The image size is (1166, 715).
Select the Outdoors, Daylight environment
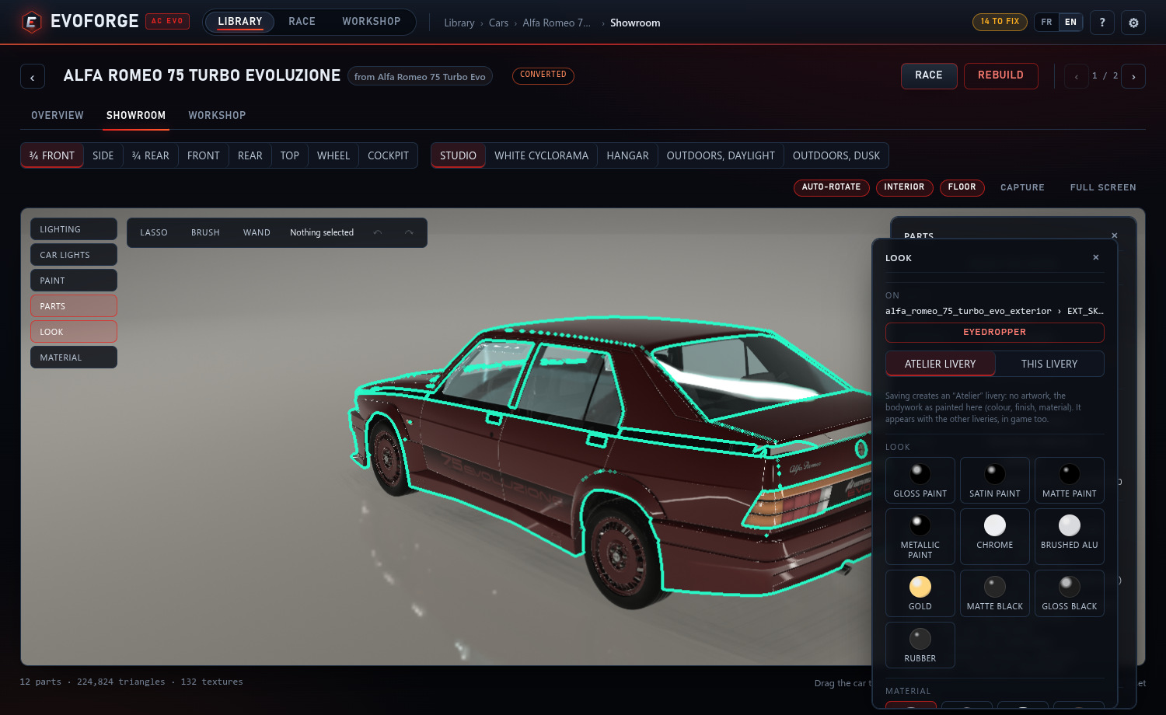point(721,155)
